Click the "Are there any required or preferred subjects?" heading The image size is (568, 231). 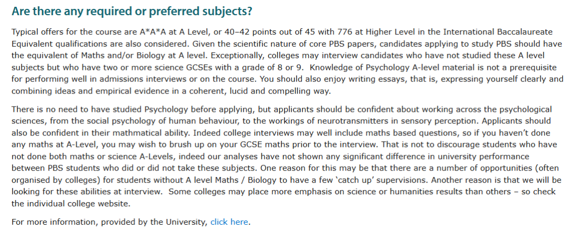point(132,11)
